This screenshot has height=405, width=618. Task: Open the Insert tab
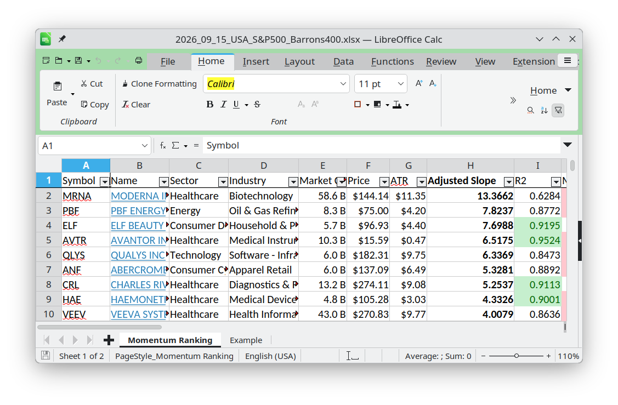click(x=256, y=61)
